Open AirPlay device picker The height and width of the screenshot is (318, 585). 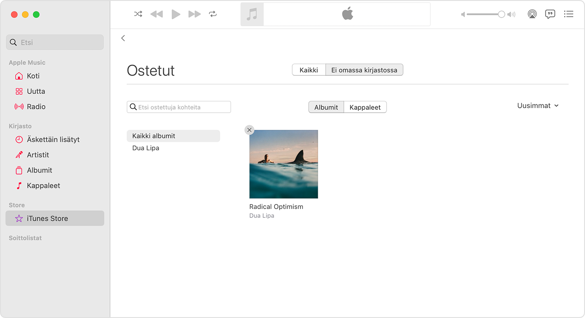tap(532, 14)
